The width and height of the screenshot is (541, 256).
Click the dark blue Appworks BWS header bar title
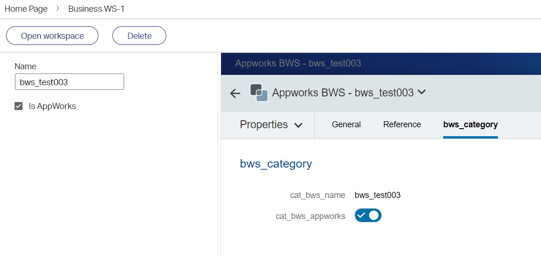tap(298, 63)
